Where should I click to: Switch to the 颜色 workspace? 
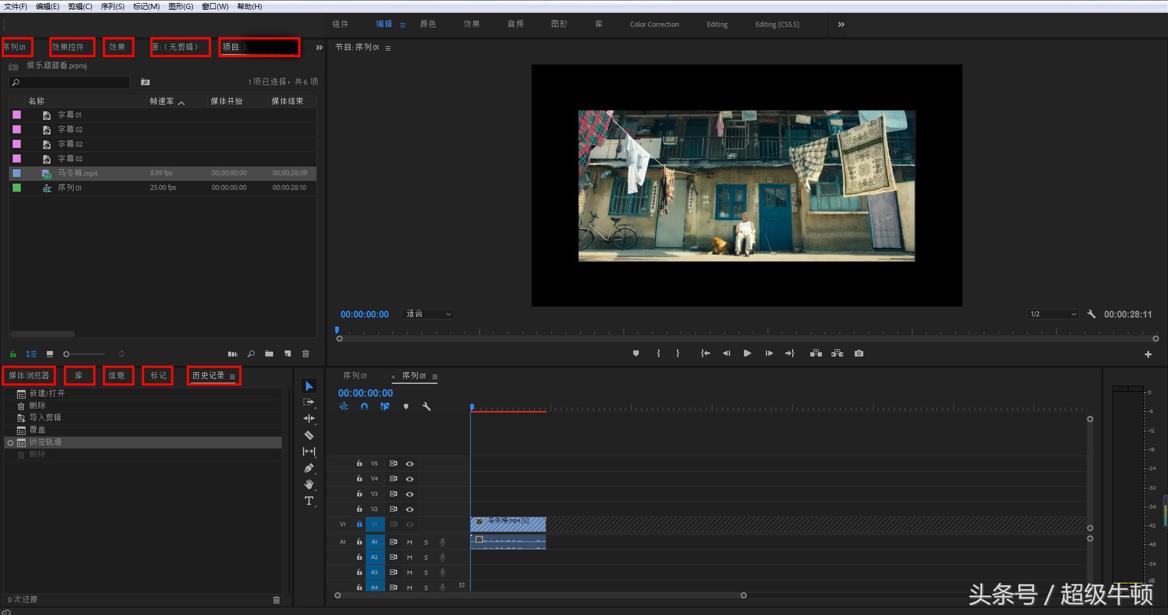click(428, 24)
